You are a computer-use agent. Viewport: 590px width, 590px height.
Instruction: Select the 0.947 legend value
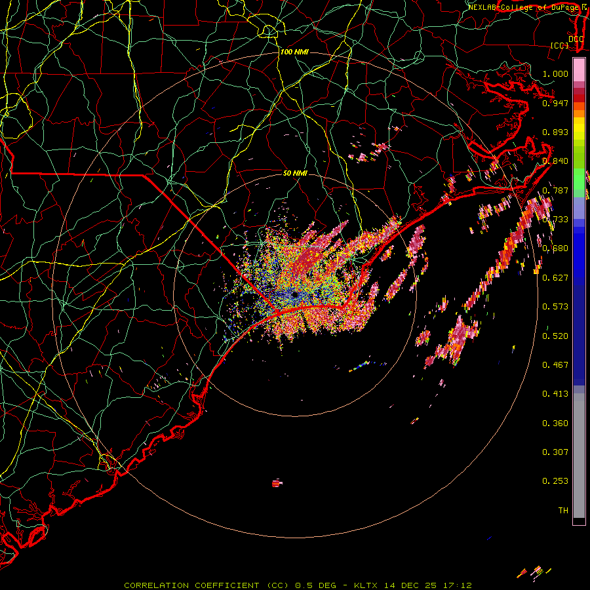tap(555, 103)
